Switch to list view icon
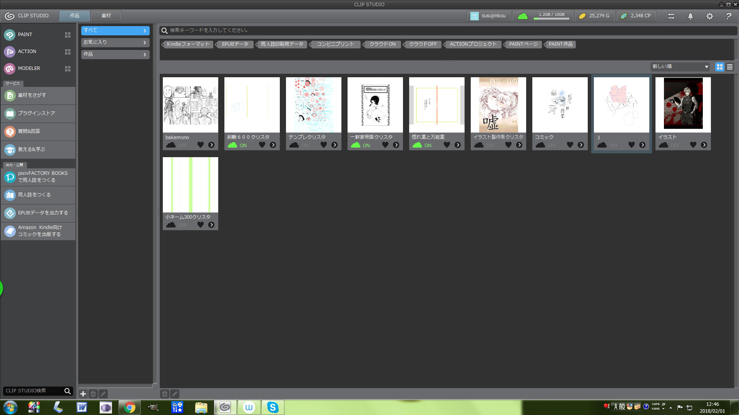This screenshot has height=415, width=739. [x=729, y=67]
